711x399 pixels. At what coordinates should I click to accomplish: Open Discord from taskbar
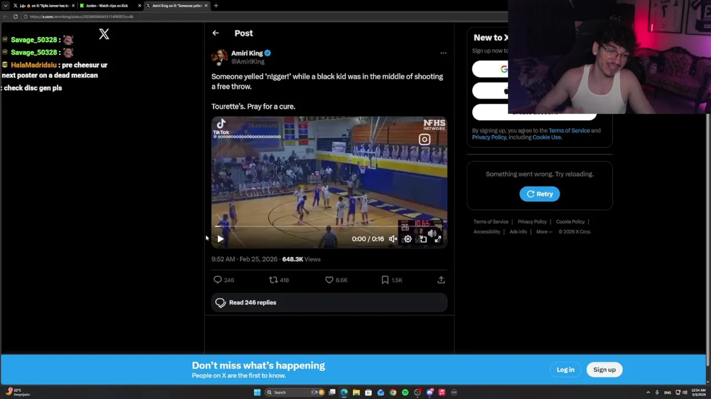click(x=429, y=392)
